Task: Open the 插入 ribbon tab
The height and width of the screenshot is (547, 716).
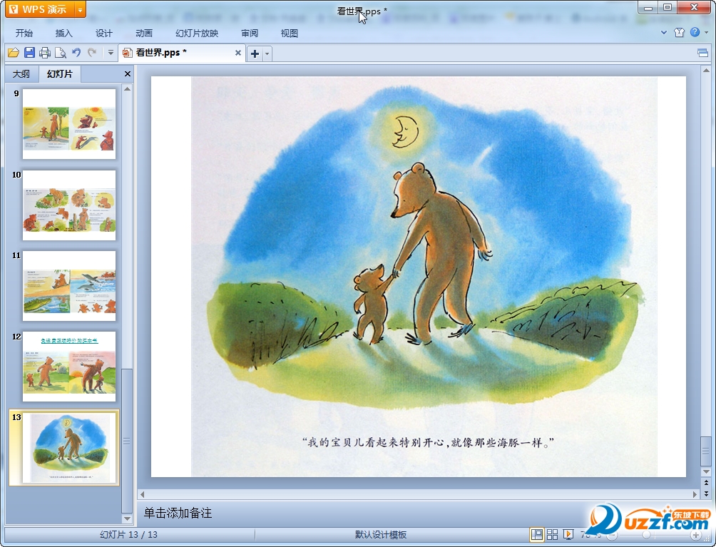Action: (64, 34)
